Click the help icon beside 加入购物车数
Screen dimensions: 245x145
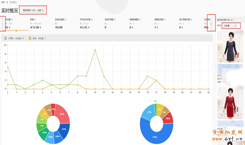click(x=191, y=20)
